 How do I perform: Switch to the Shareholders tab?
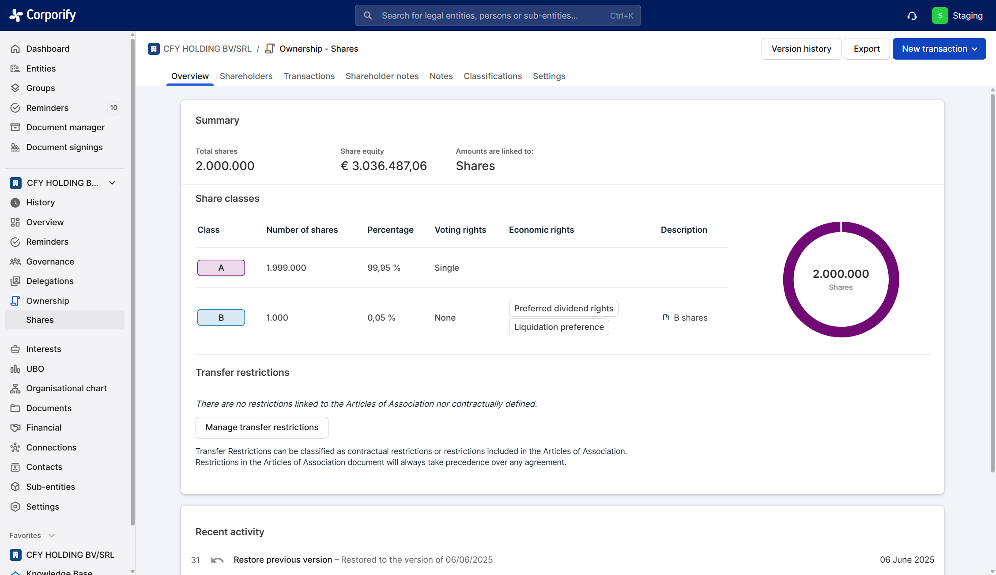click(x=246, y=76)
